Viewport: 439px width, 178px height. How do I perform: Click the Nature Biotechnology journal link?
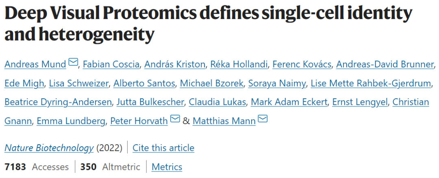pos(49,148)
